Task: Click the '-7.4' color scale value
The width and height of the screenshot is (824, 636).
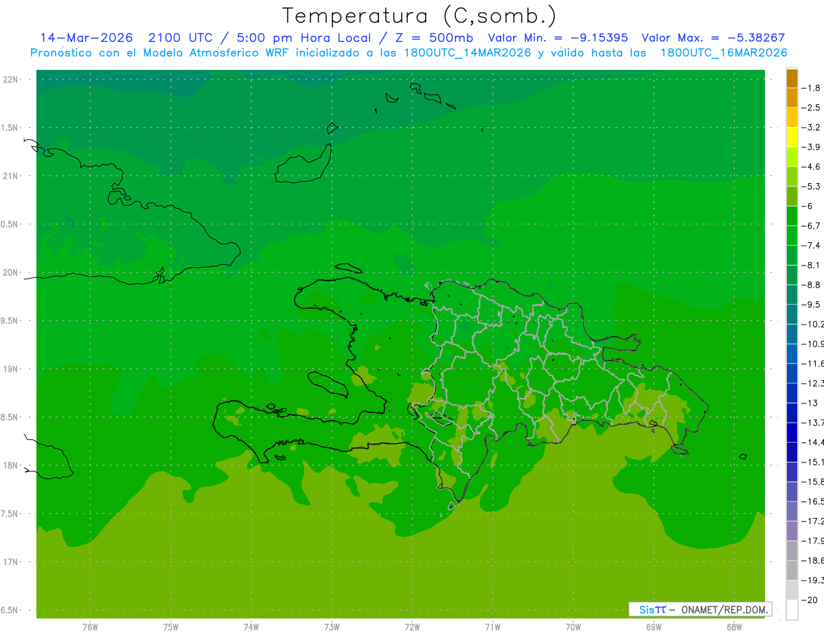Action: coord(812,246)
